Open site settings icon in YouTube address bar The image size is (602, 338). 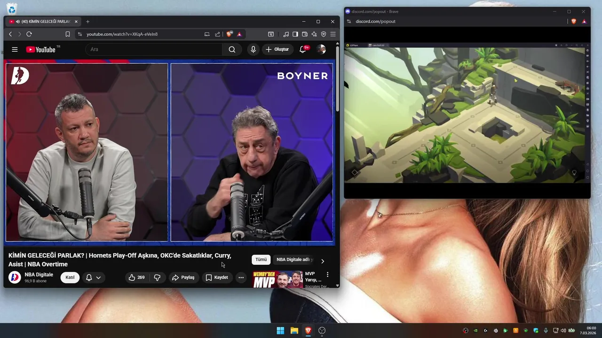click(x=79, y=34)
